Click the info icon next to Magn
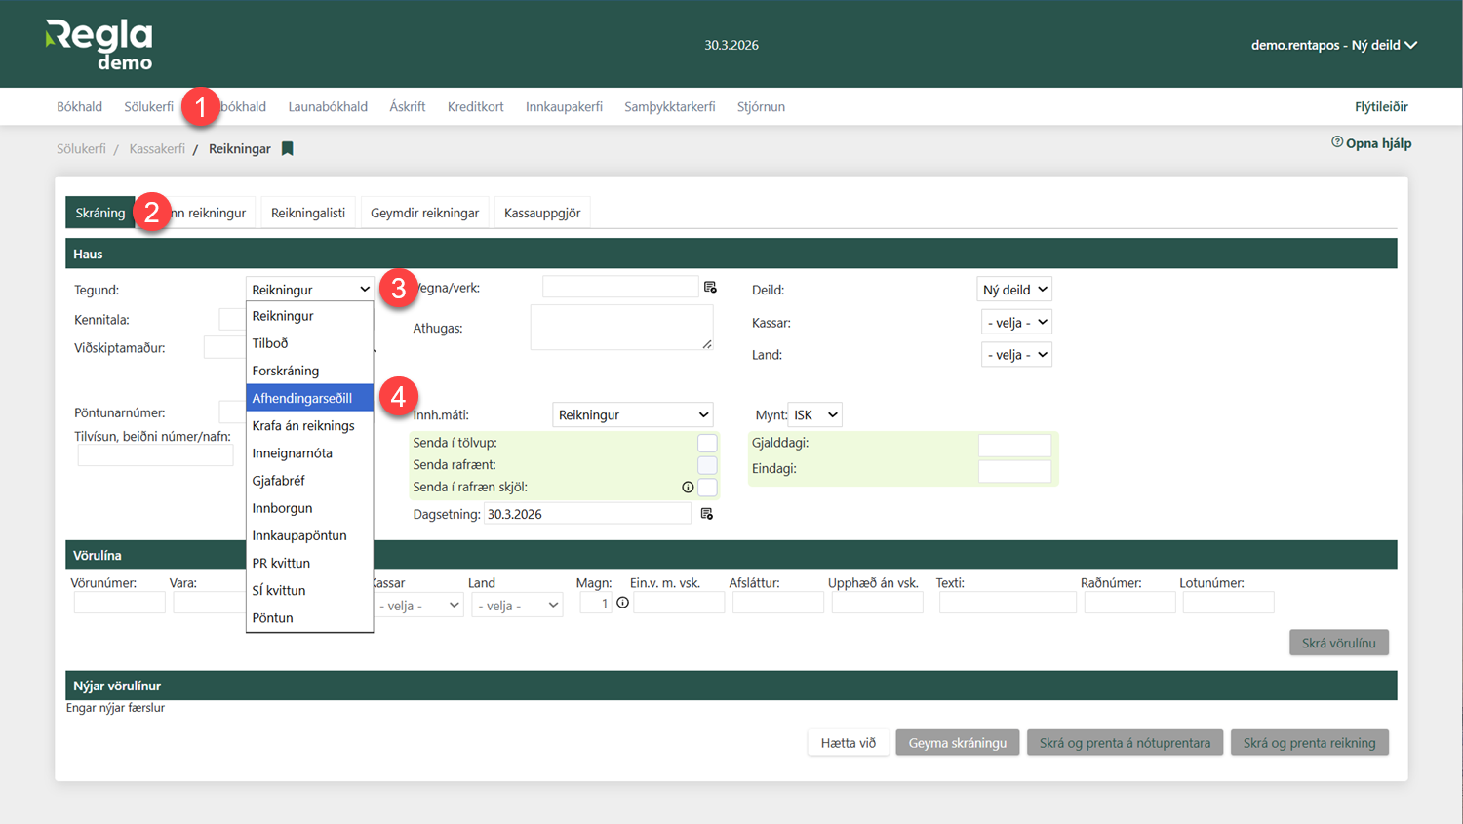This screenshot has height=824, width=1463. point(622,603)
